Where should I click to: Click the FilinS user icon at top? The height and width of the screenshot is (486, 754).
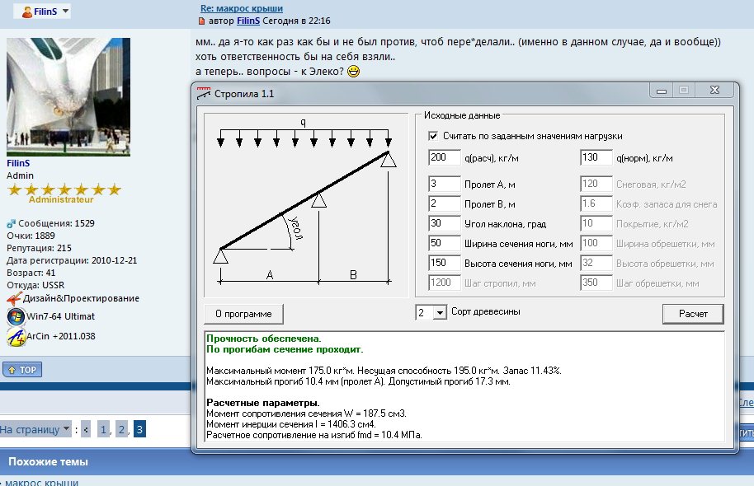click(x=27, y=12)
